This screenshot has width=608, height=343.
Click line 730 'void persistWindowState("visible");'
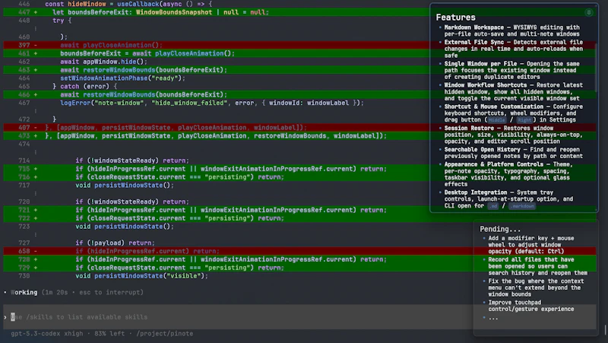(141, 276)
